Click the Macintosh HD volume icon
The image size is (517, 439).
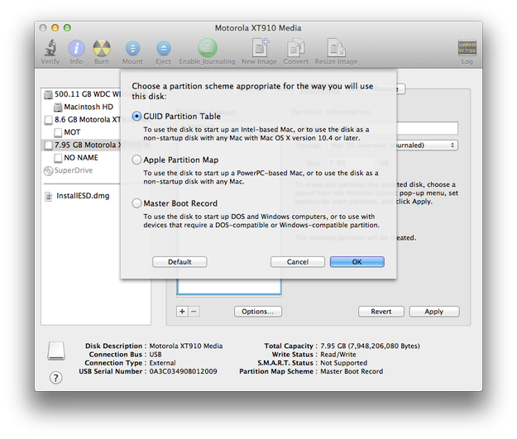[58, 107]
